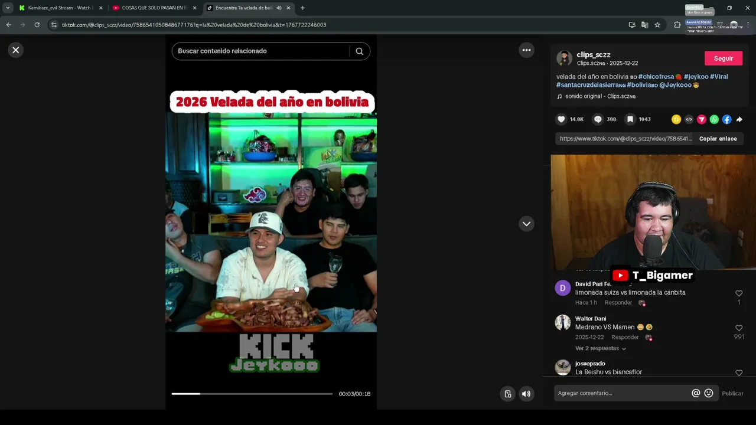Click the tiktok.com address bar URL
The image size is (756, 425).
pyautogui.click(x=194, y=25)
